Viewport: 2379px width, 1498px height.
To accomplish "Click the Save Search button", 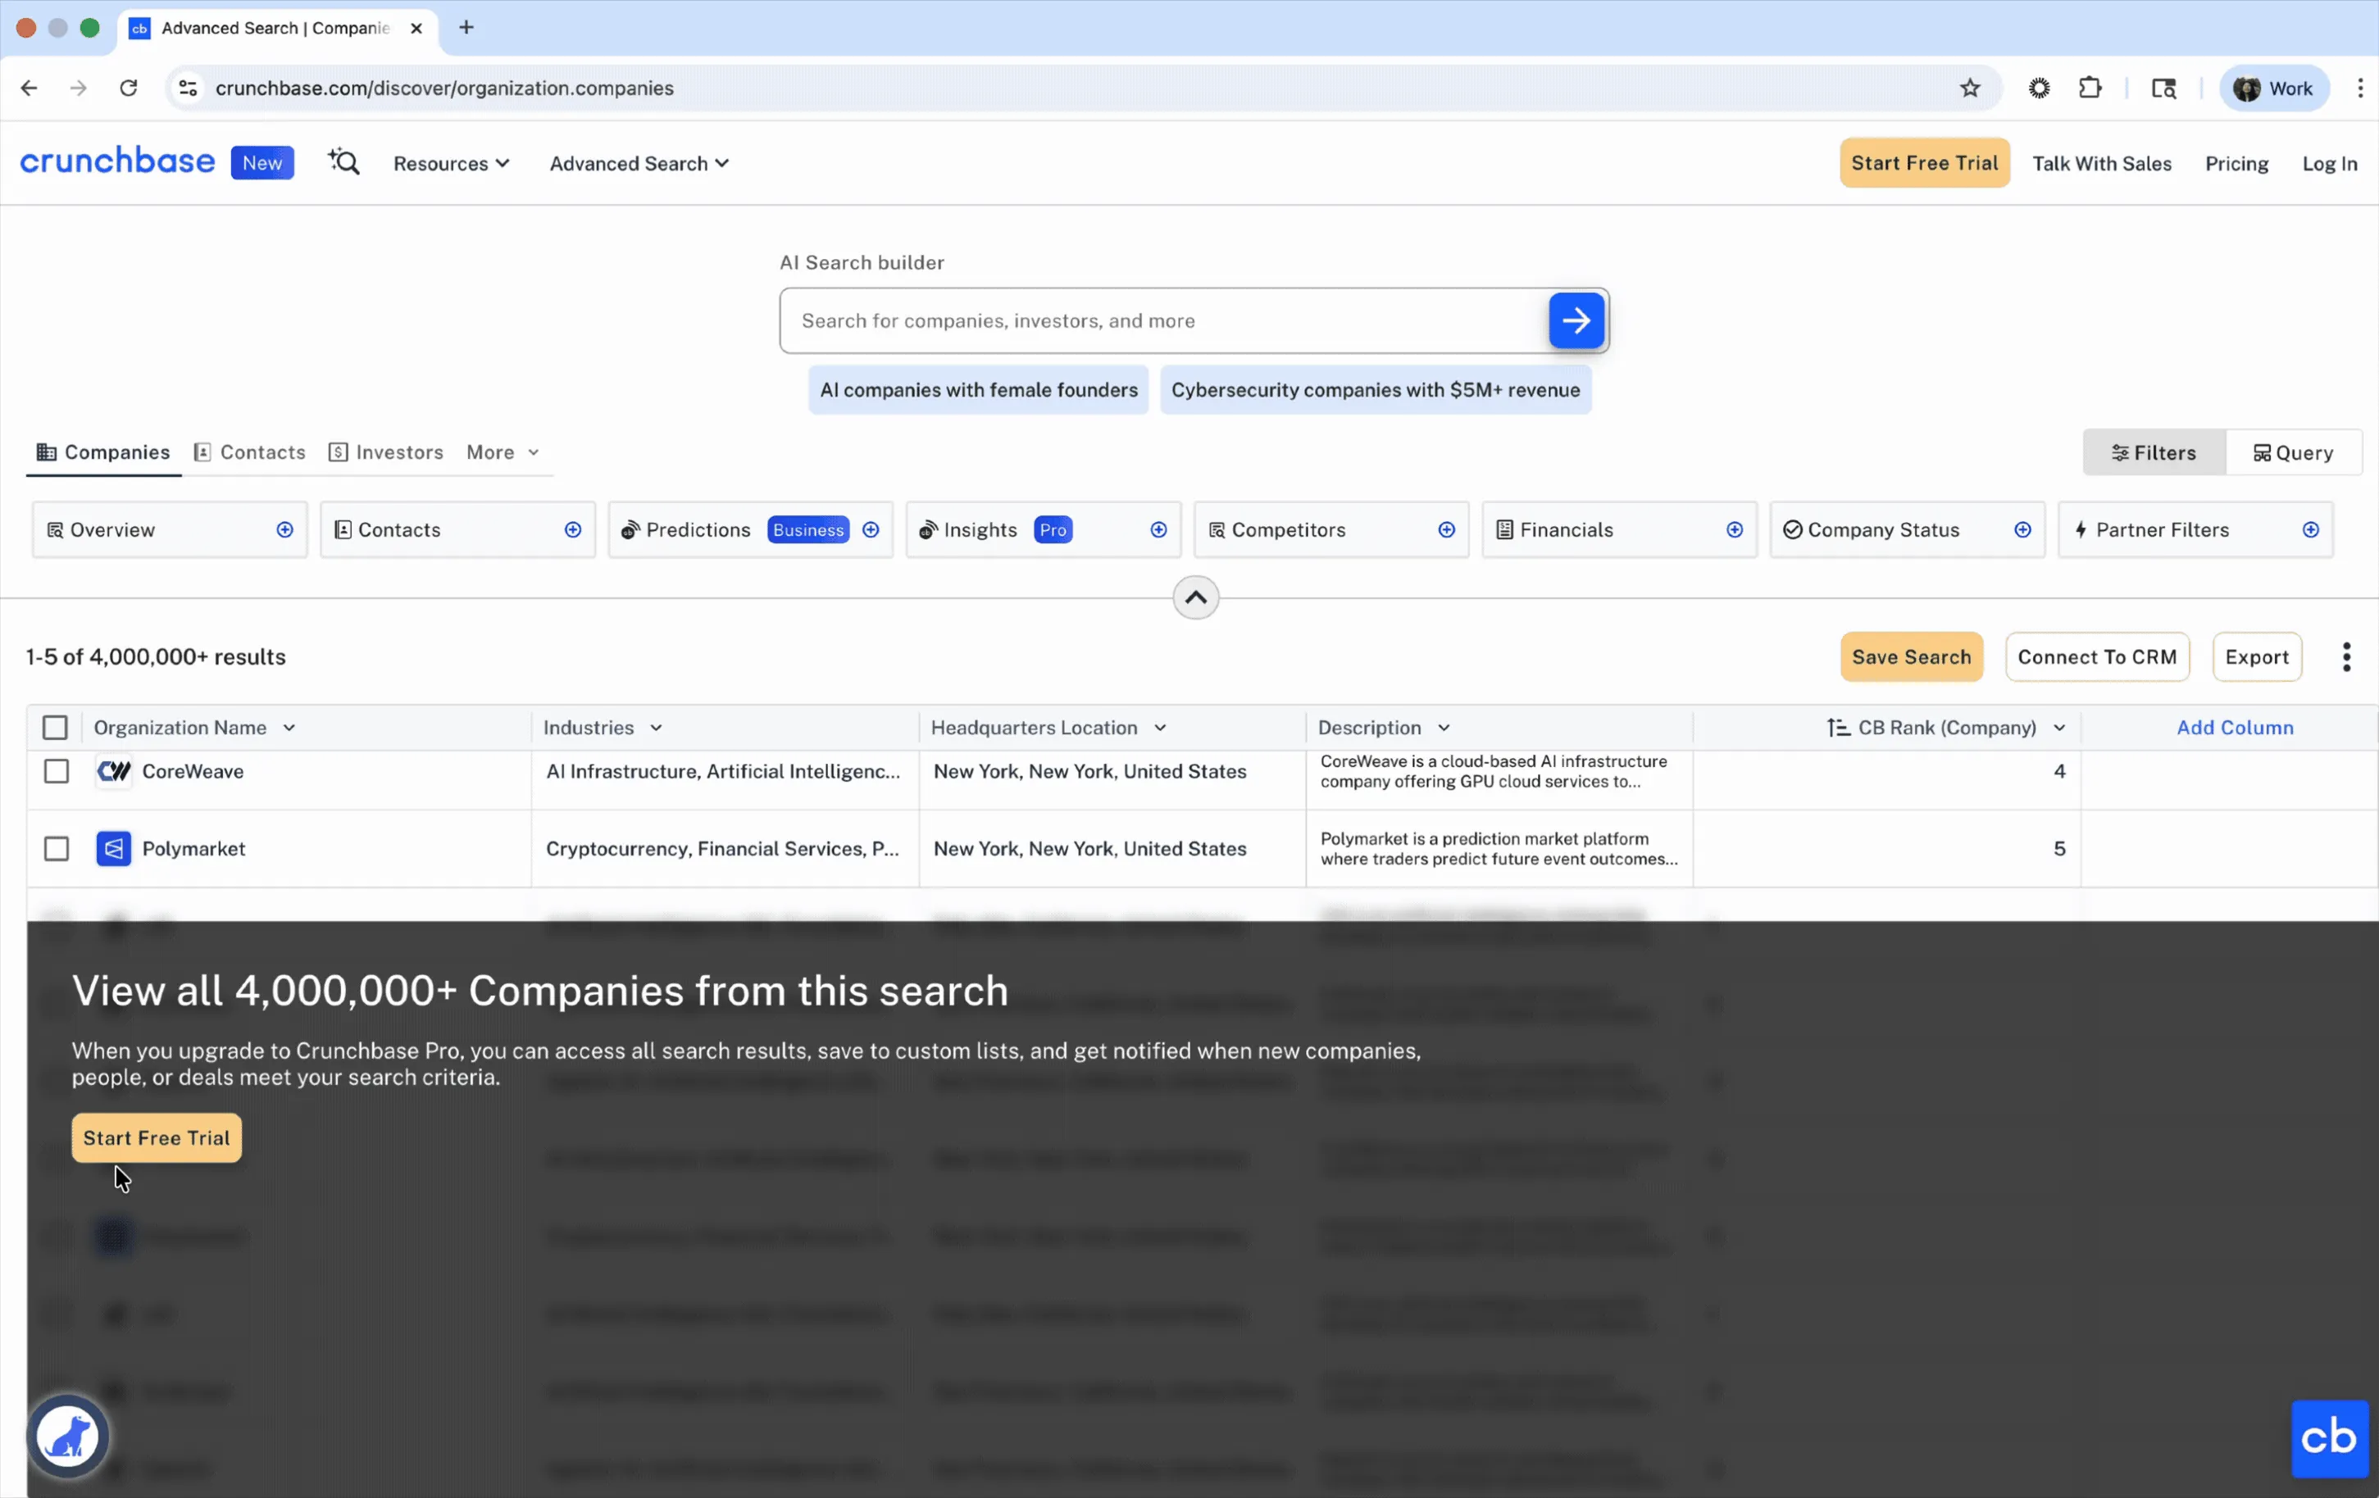I will [x=1911, y=656].
